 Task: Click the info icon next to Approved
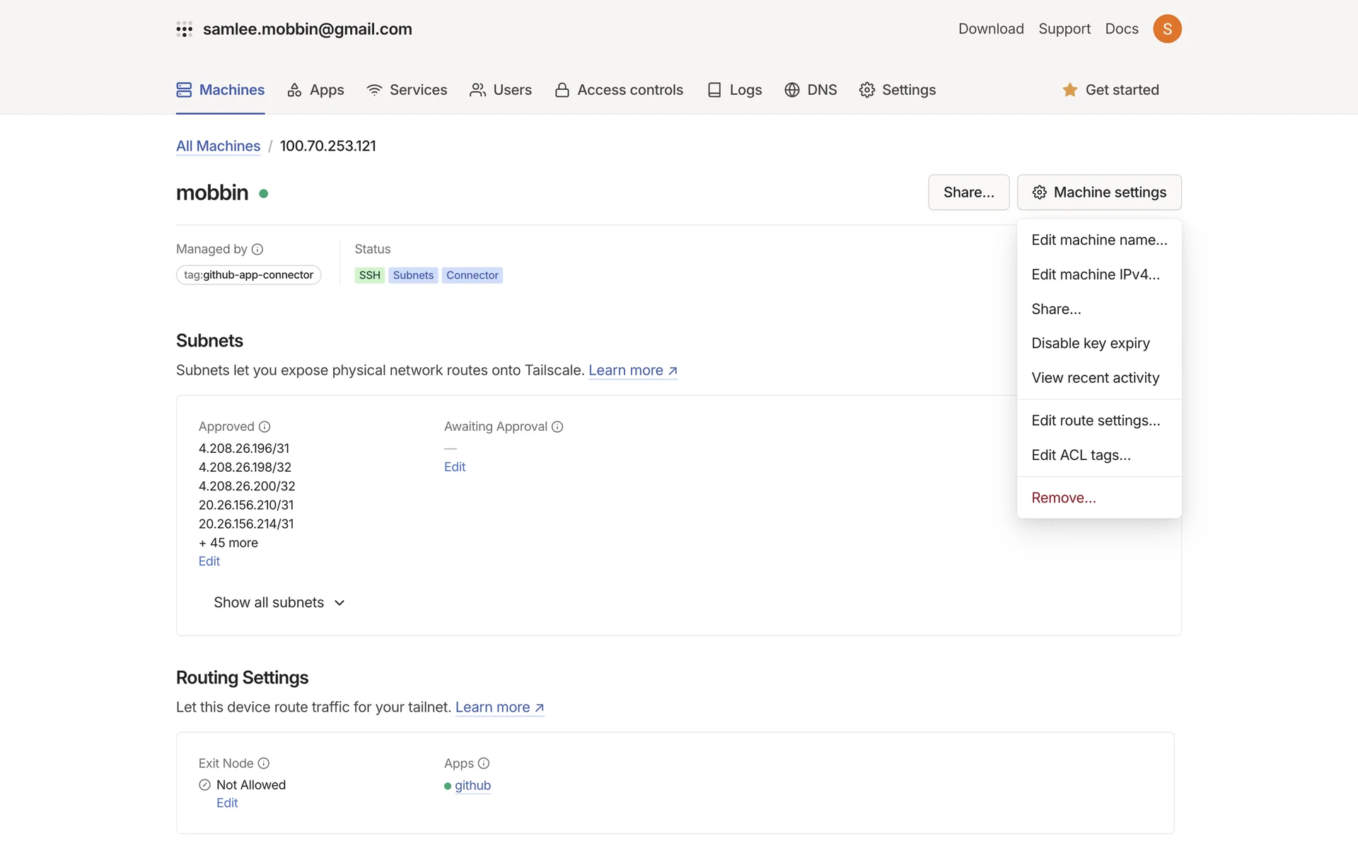[265, 427]
